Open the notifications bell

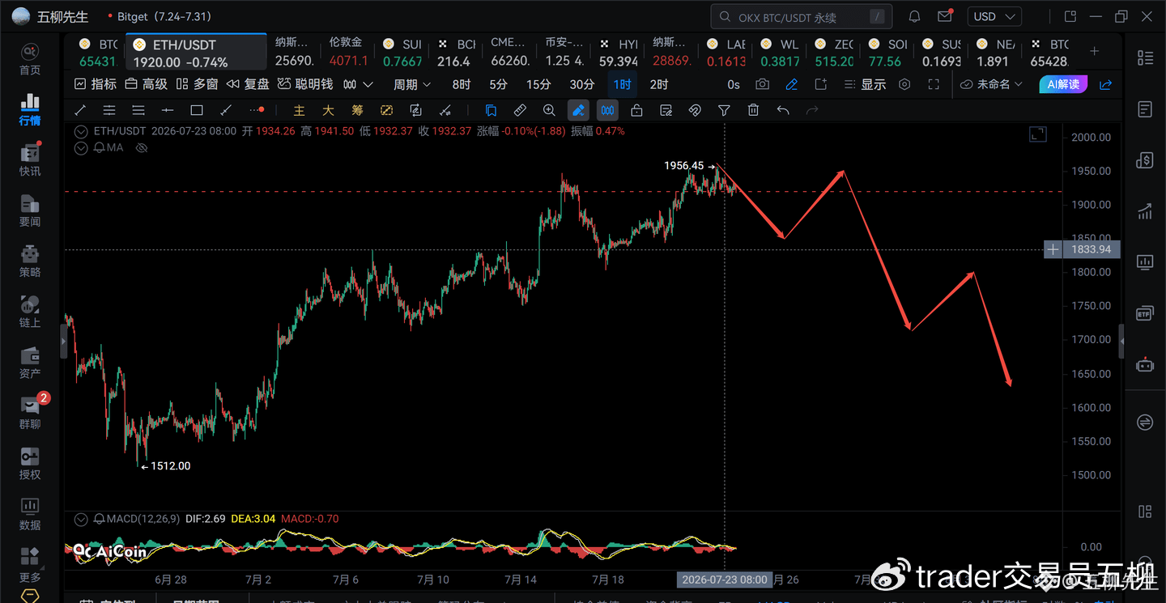coord(914,16)
